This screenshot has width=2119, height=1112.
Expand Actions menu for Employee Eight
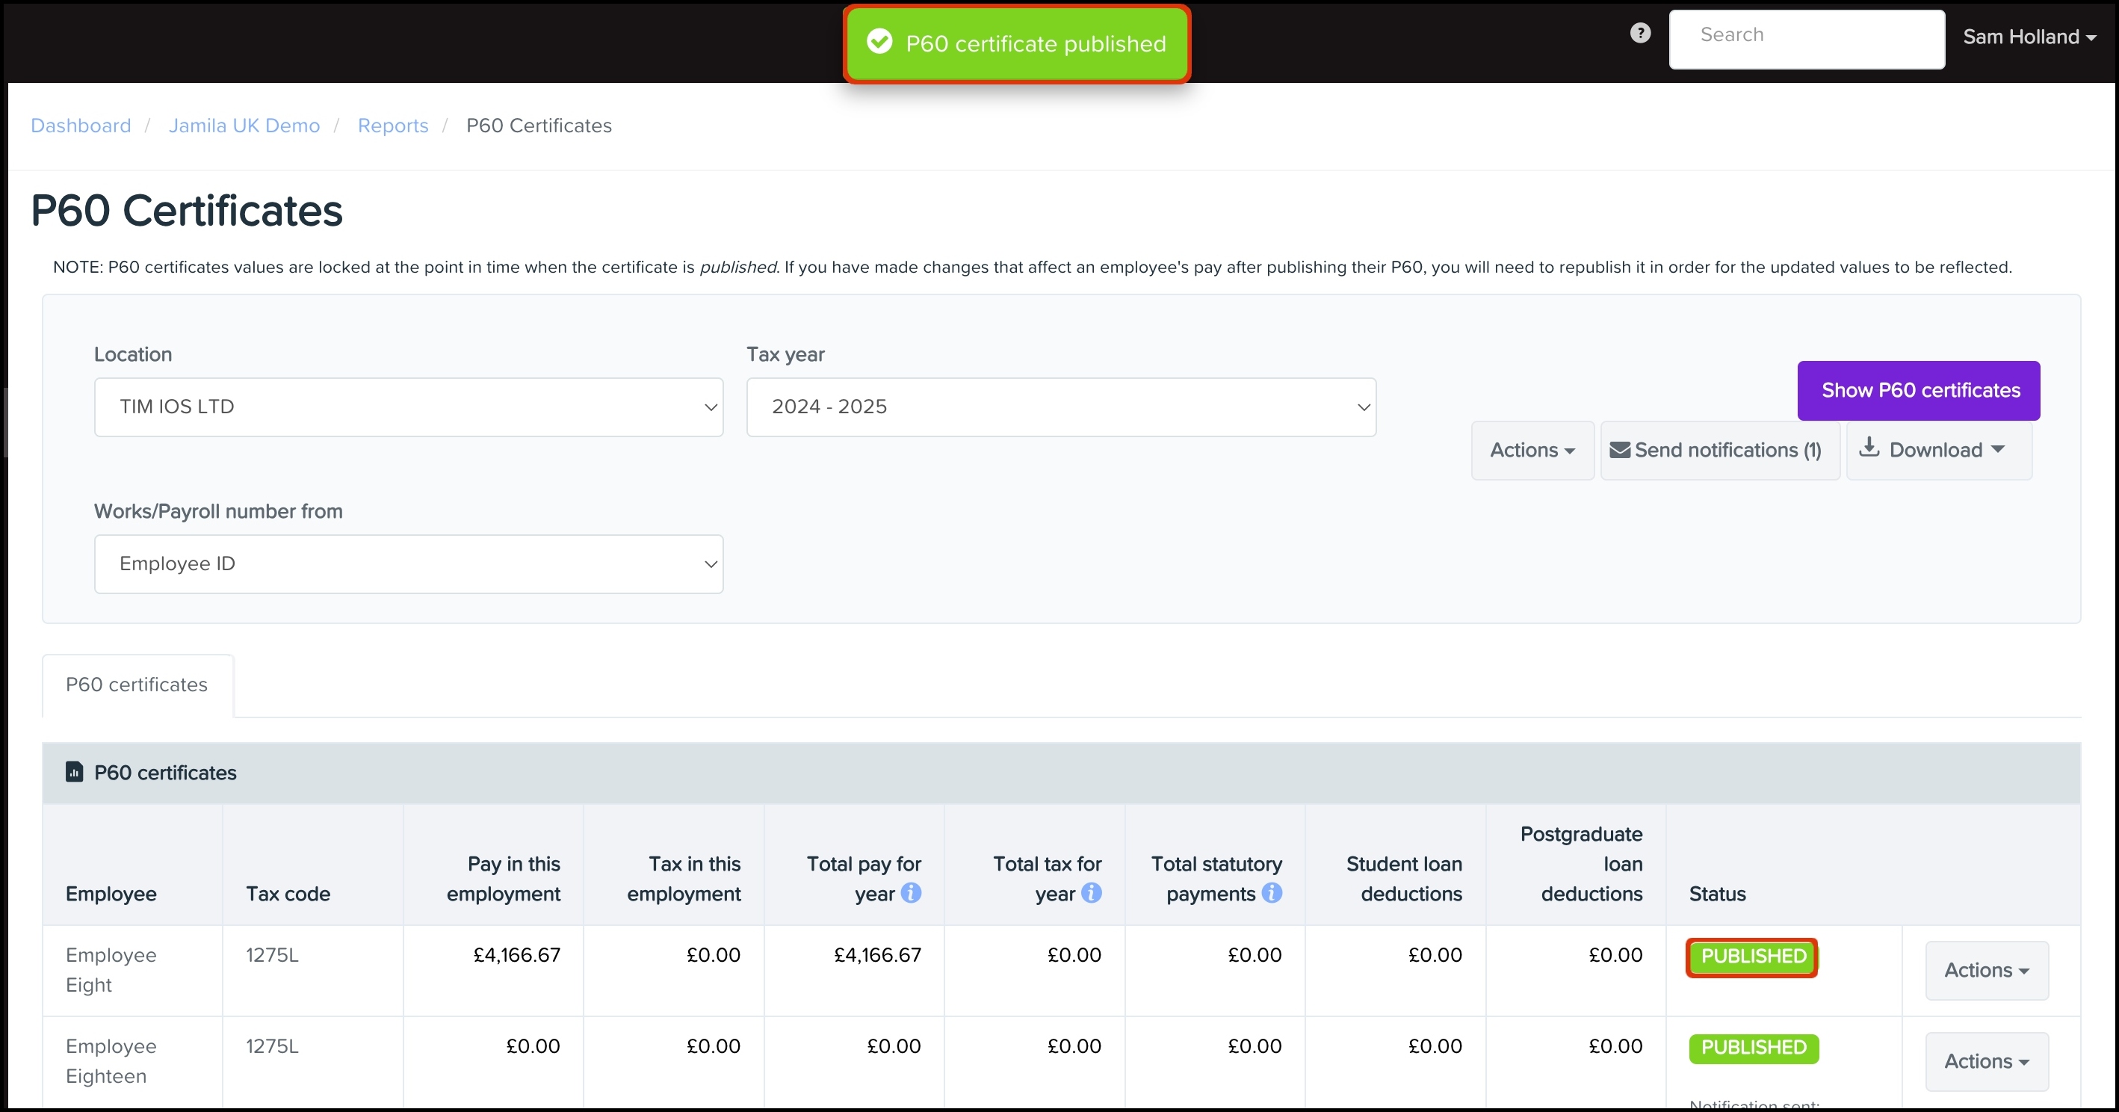(1986, 971)
